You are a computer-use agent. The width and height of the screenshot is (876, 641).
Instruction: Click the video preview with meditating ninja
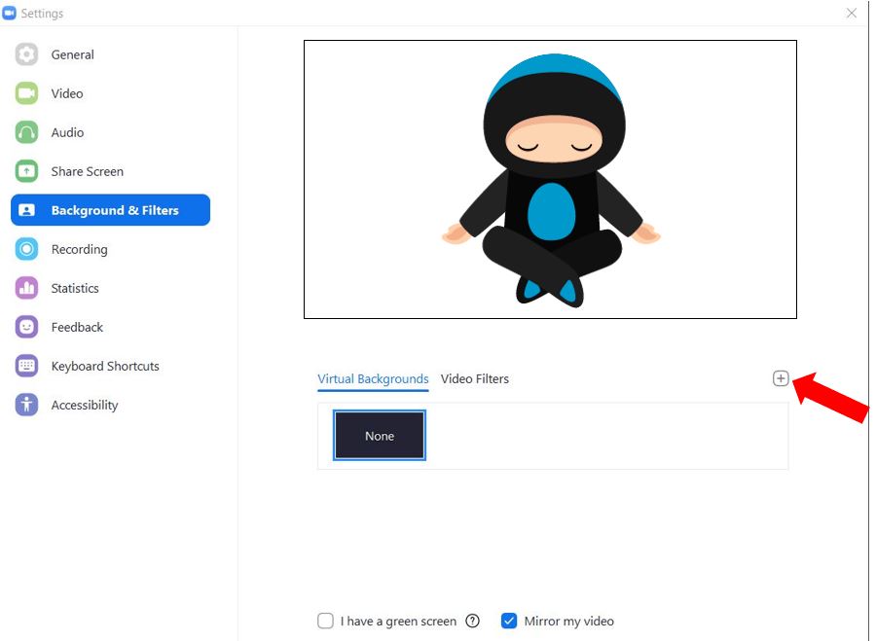550,179
